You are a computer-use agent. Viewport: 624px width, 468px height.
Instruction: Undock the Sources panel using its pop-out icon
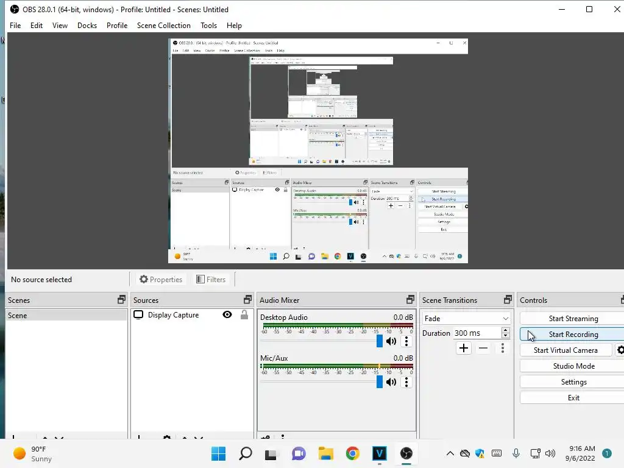pyautogui.click(x=247, y=300)
